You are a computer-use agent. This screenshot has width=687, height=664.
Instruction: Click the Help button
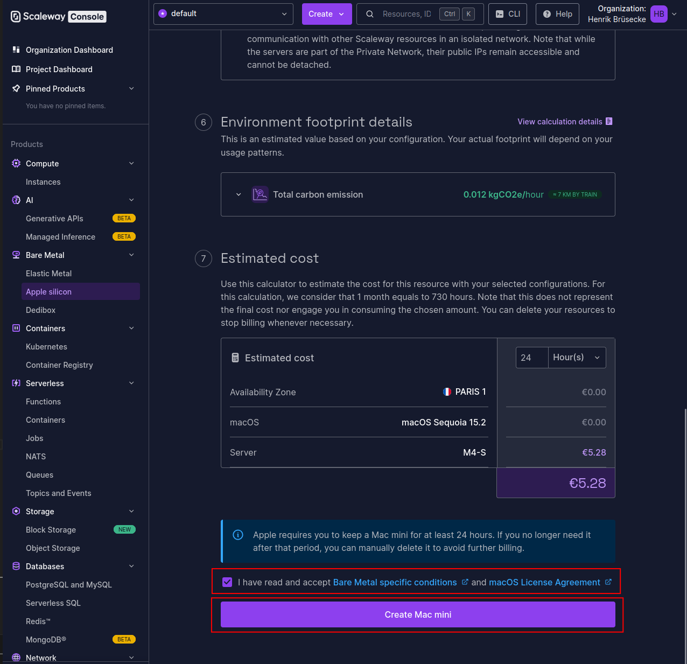(x=557, y=14)
